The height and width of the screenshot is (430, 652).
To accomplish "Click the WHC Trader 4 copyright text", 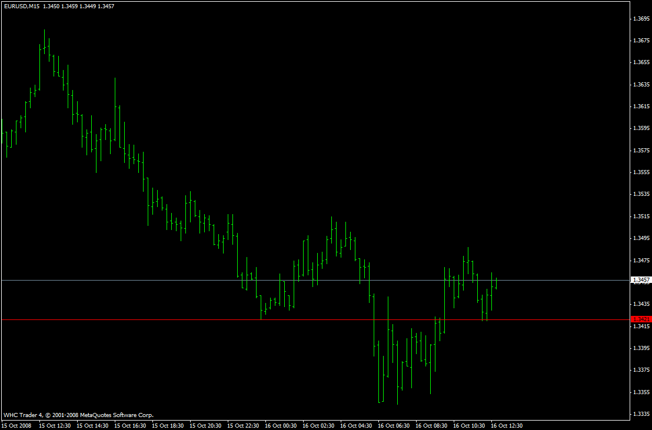I will click(24, 414).
